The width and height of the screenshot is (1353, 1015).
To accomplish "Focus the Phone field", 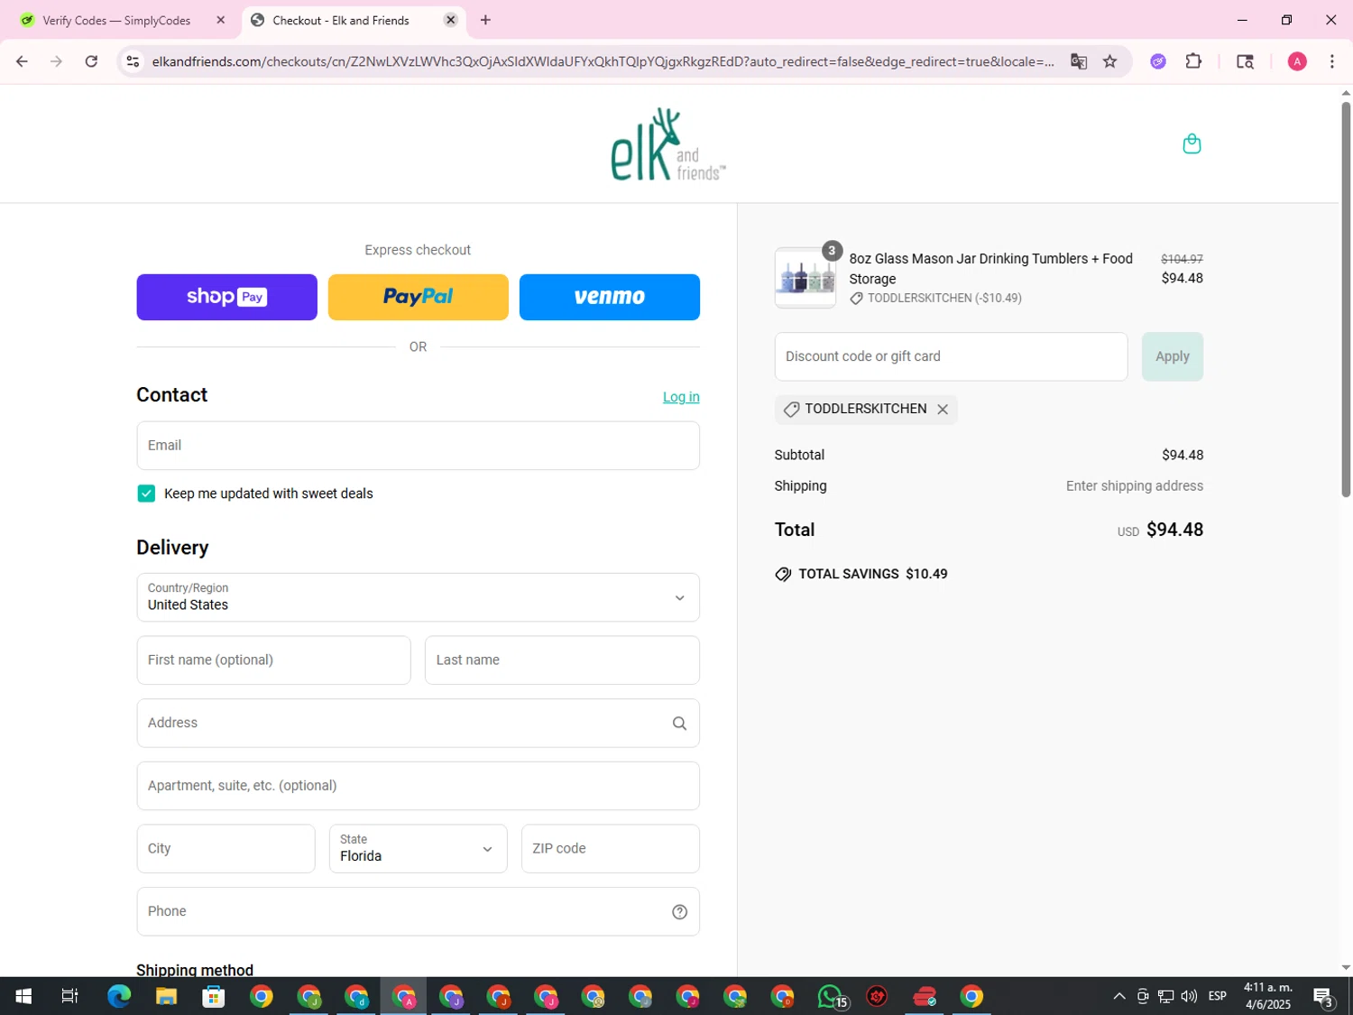I will (418, 912).
